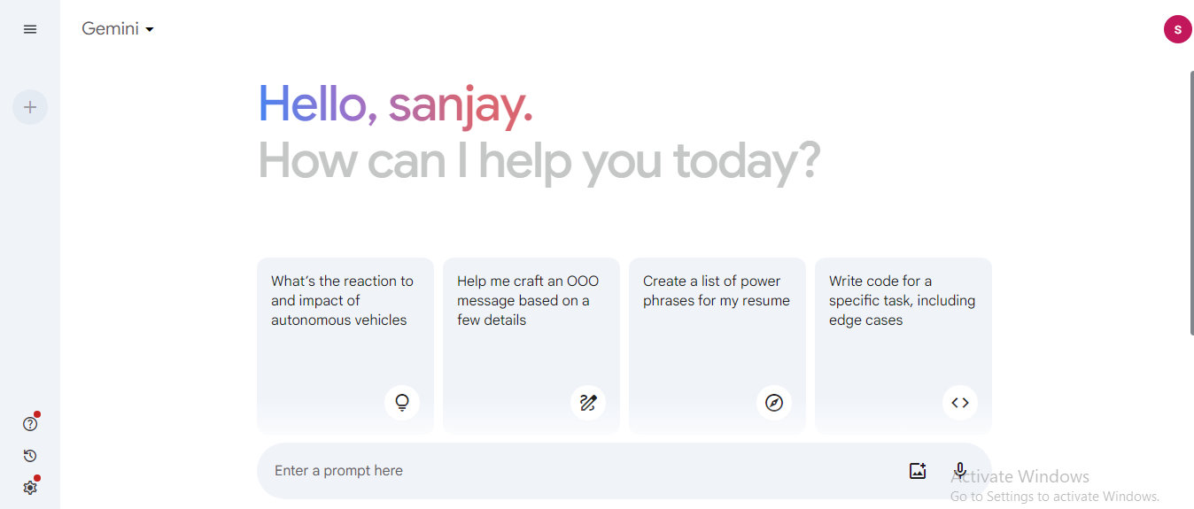Open the Activity history icon
Image resolution: width=1194 pixels, height=509 pixels.
tap(30, 456)
